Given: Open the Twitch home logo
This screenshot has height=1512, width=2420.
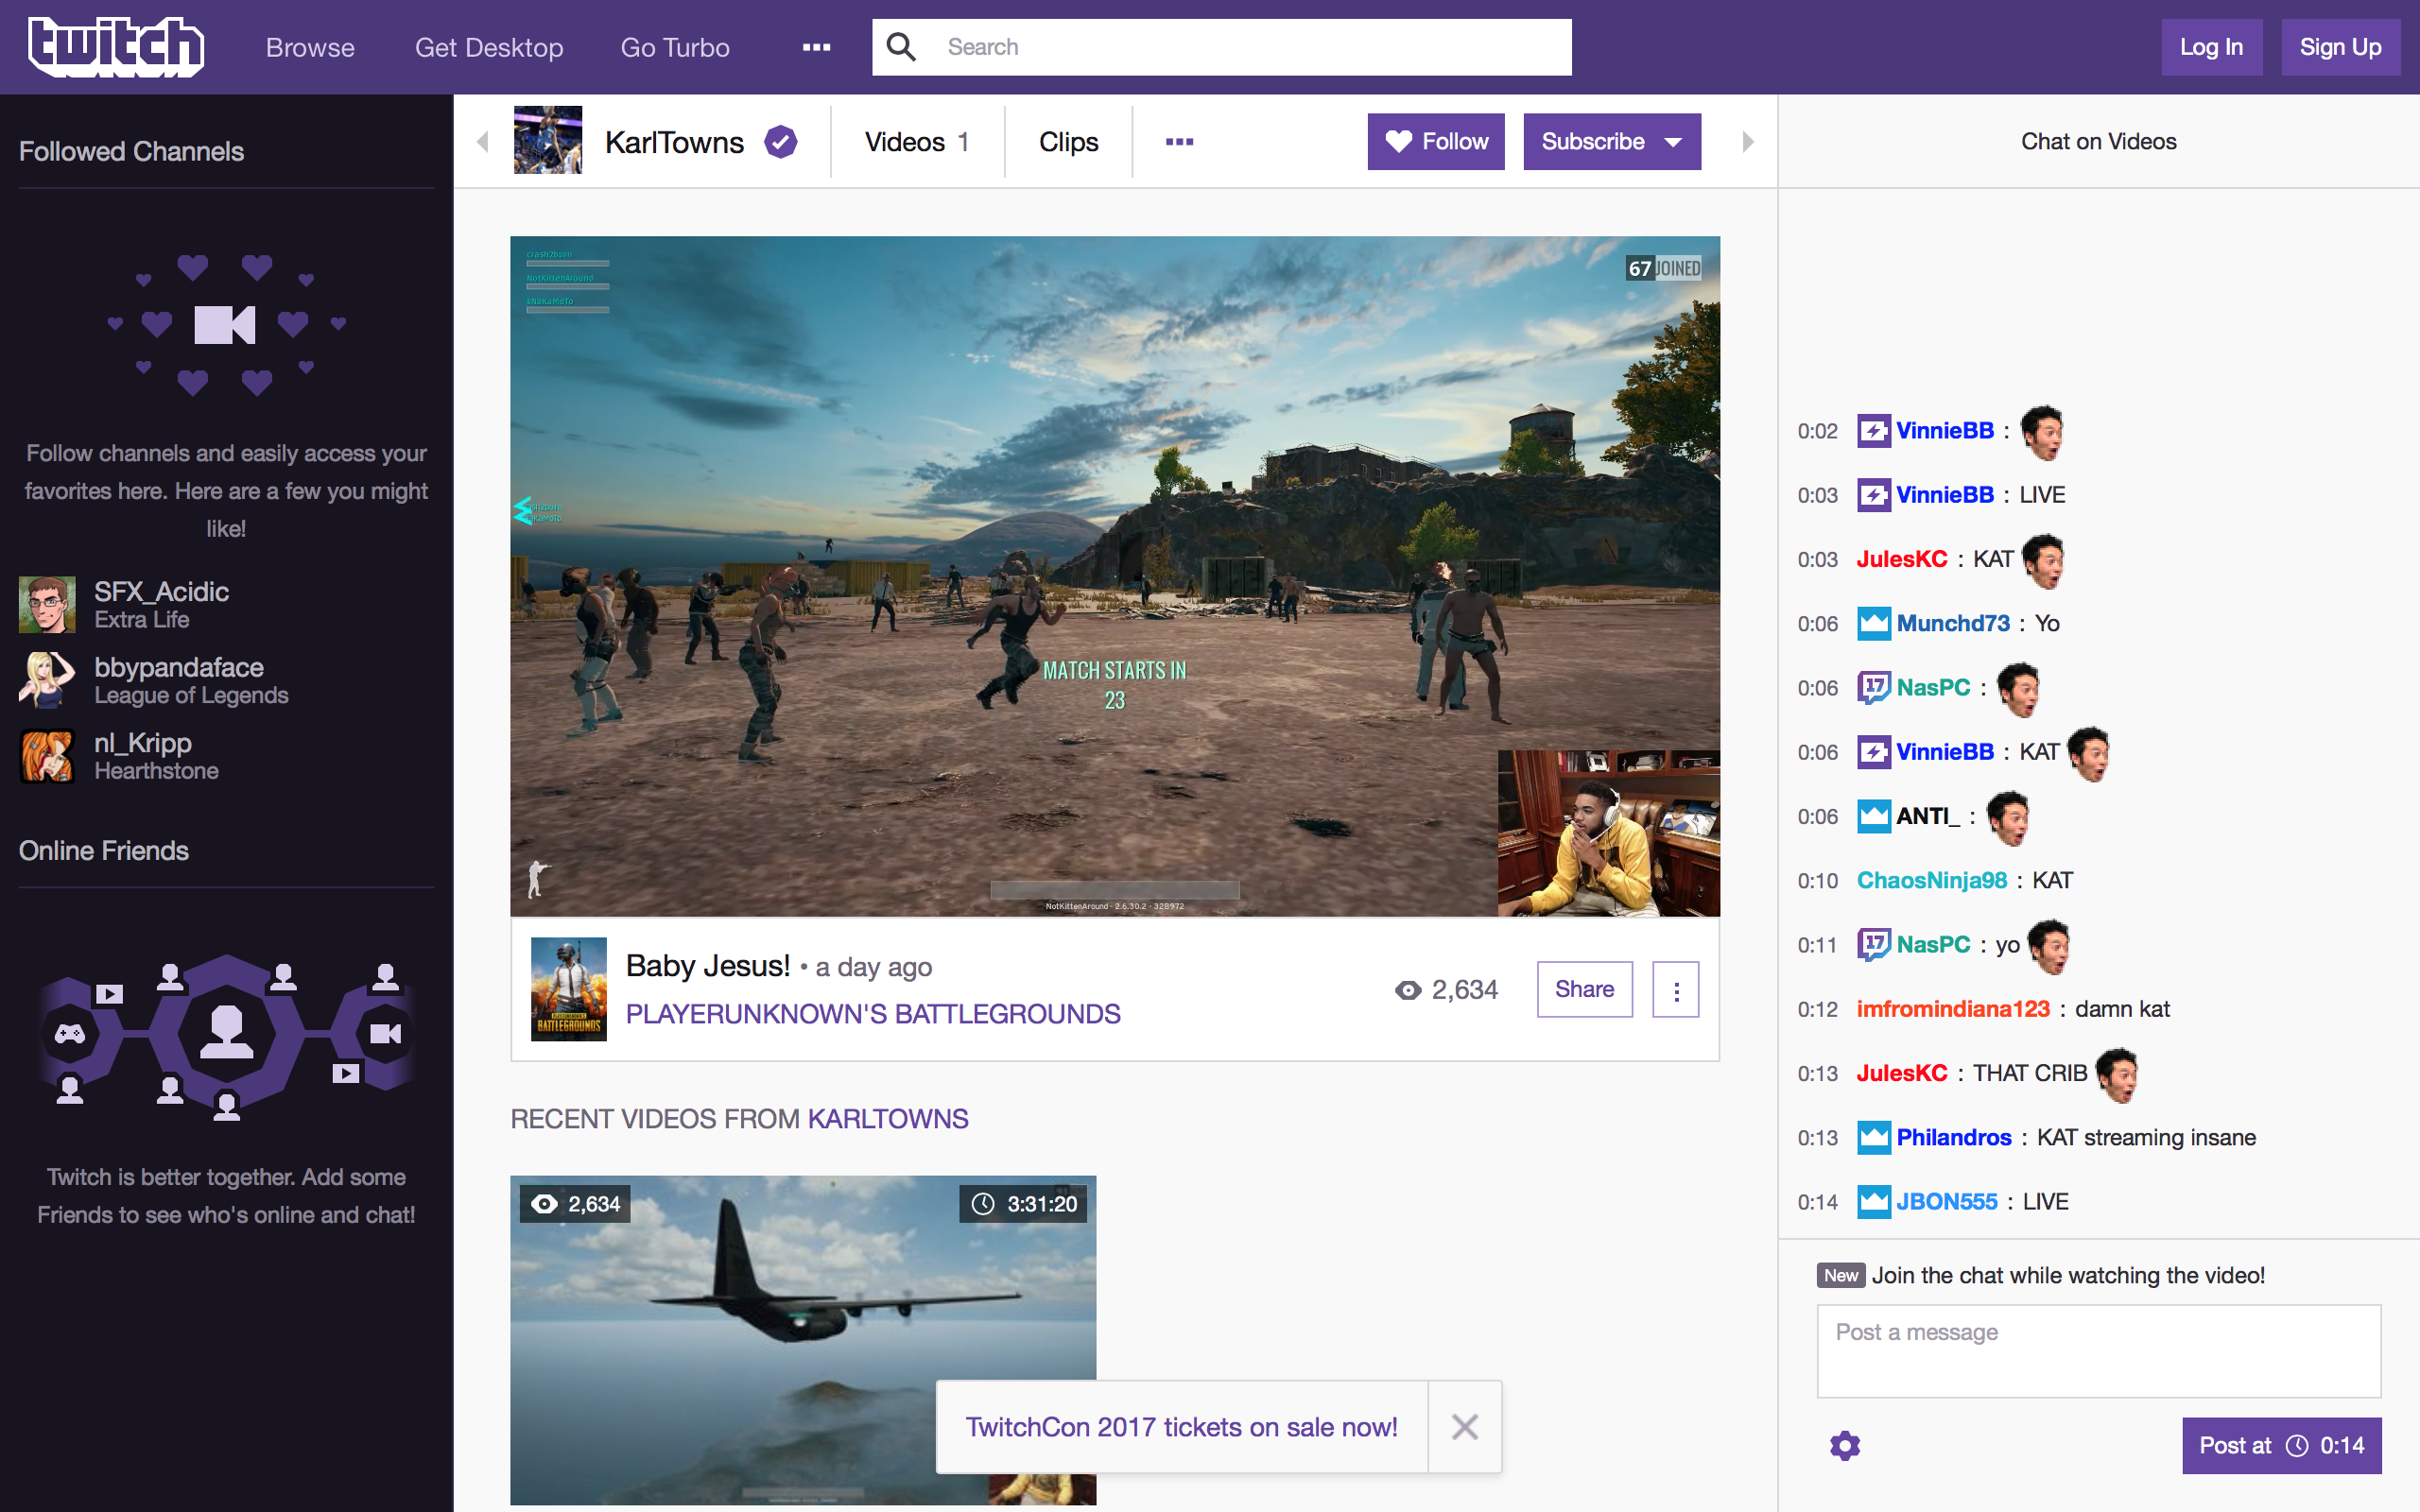Looking at the screenshot, I should click(116, 46).
